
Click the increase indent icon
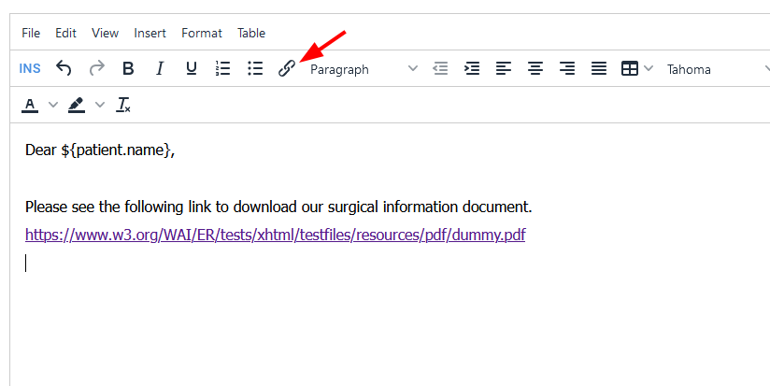(472, 68)
